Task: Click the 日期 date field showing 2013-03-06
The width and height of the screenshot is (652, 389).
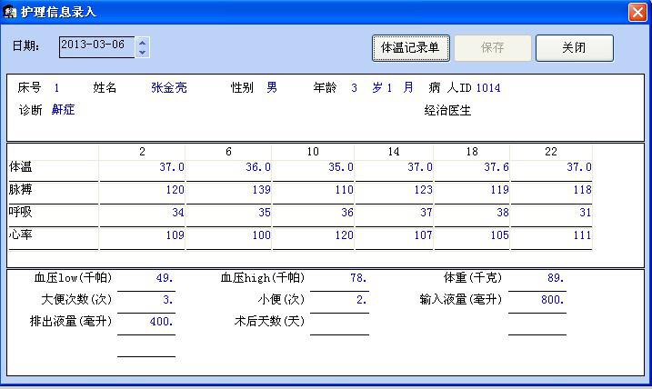Action: pyautogui.click(x=96, y=46)
